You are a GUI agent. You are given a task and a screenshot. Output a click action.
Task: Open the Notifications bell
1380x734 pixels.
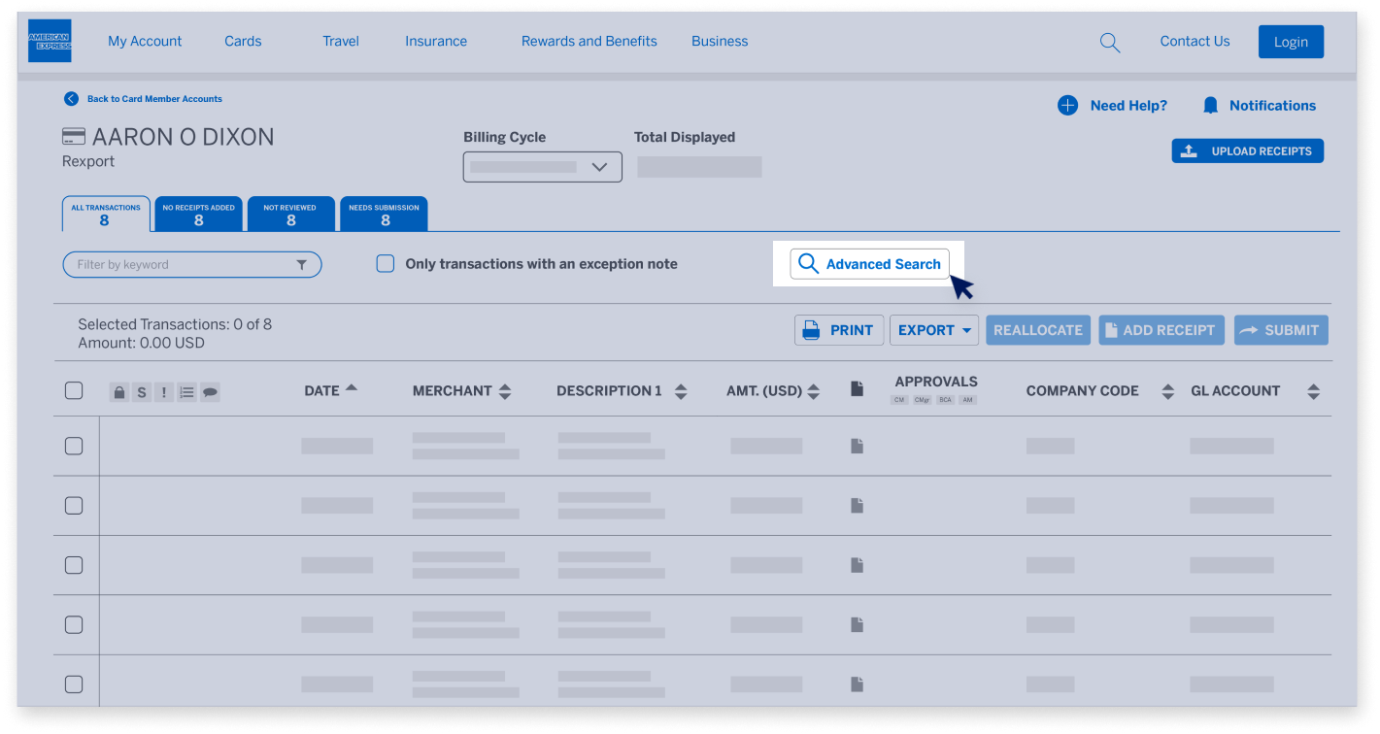[x=1209, y=105]
